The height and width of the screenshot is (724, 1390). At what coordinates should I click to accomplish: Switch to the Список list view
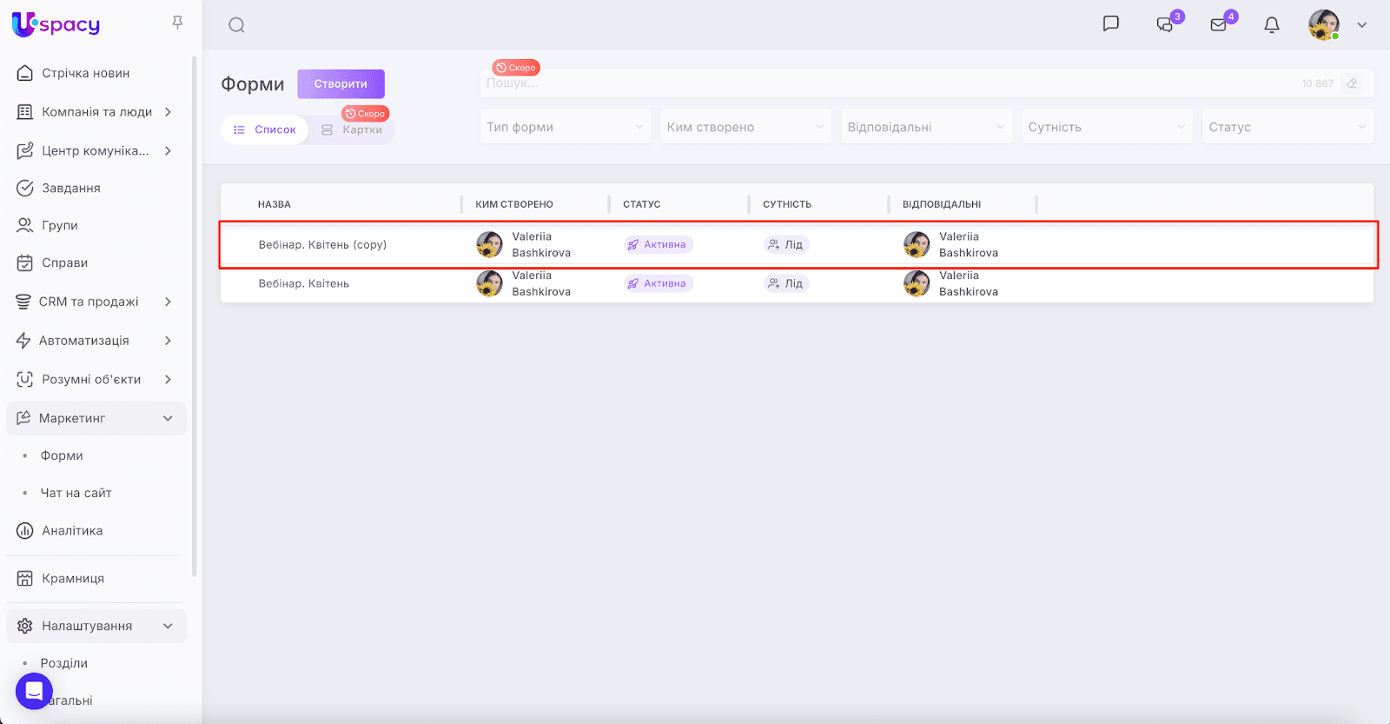coord(265,130)
